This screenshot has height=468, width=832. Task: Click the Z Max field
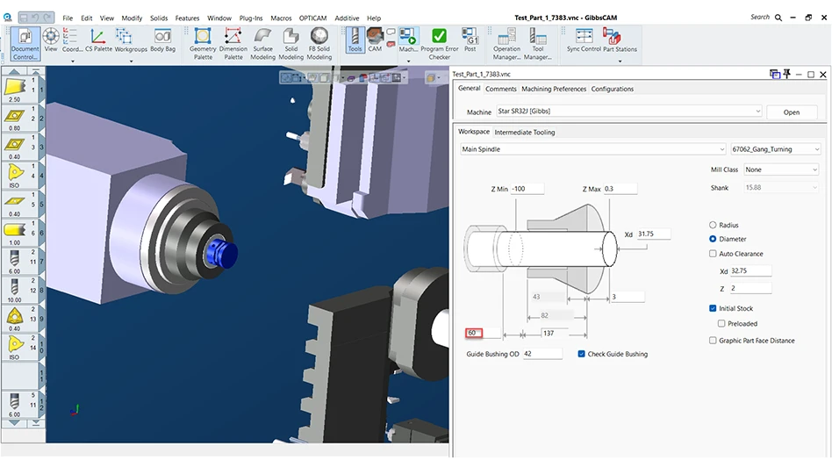620,189
